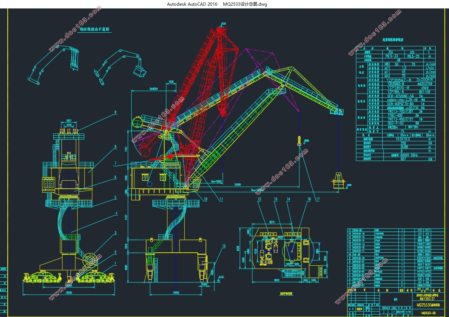The width and height of the screenshot is (449, 317).
Task: Click the QU80 rail type value
Action: [x=404, y=147]
